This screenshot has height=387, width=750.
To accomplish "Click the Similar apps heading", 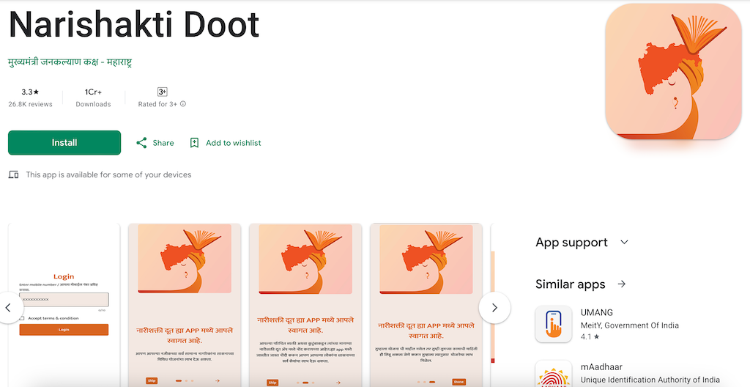I will click(570, 284).
